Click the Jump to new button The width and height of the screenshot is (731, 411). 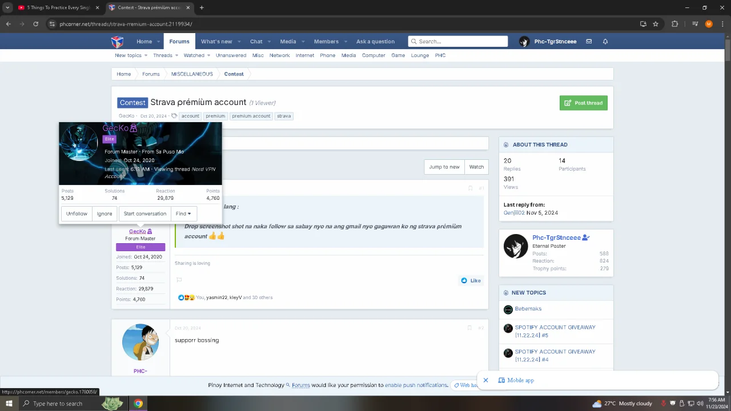(444, 167)
